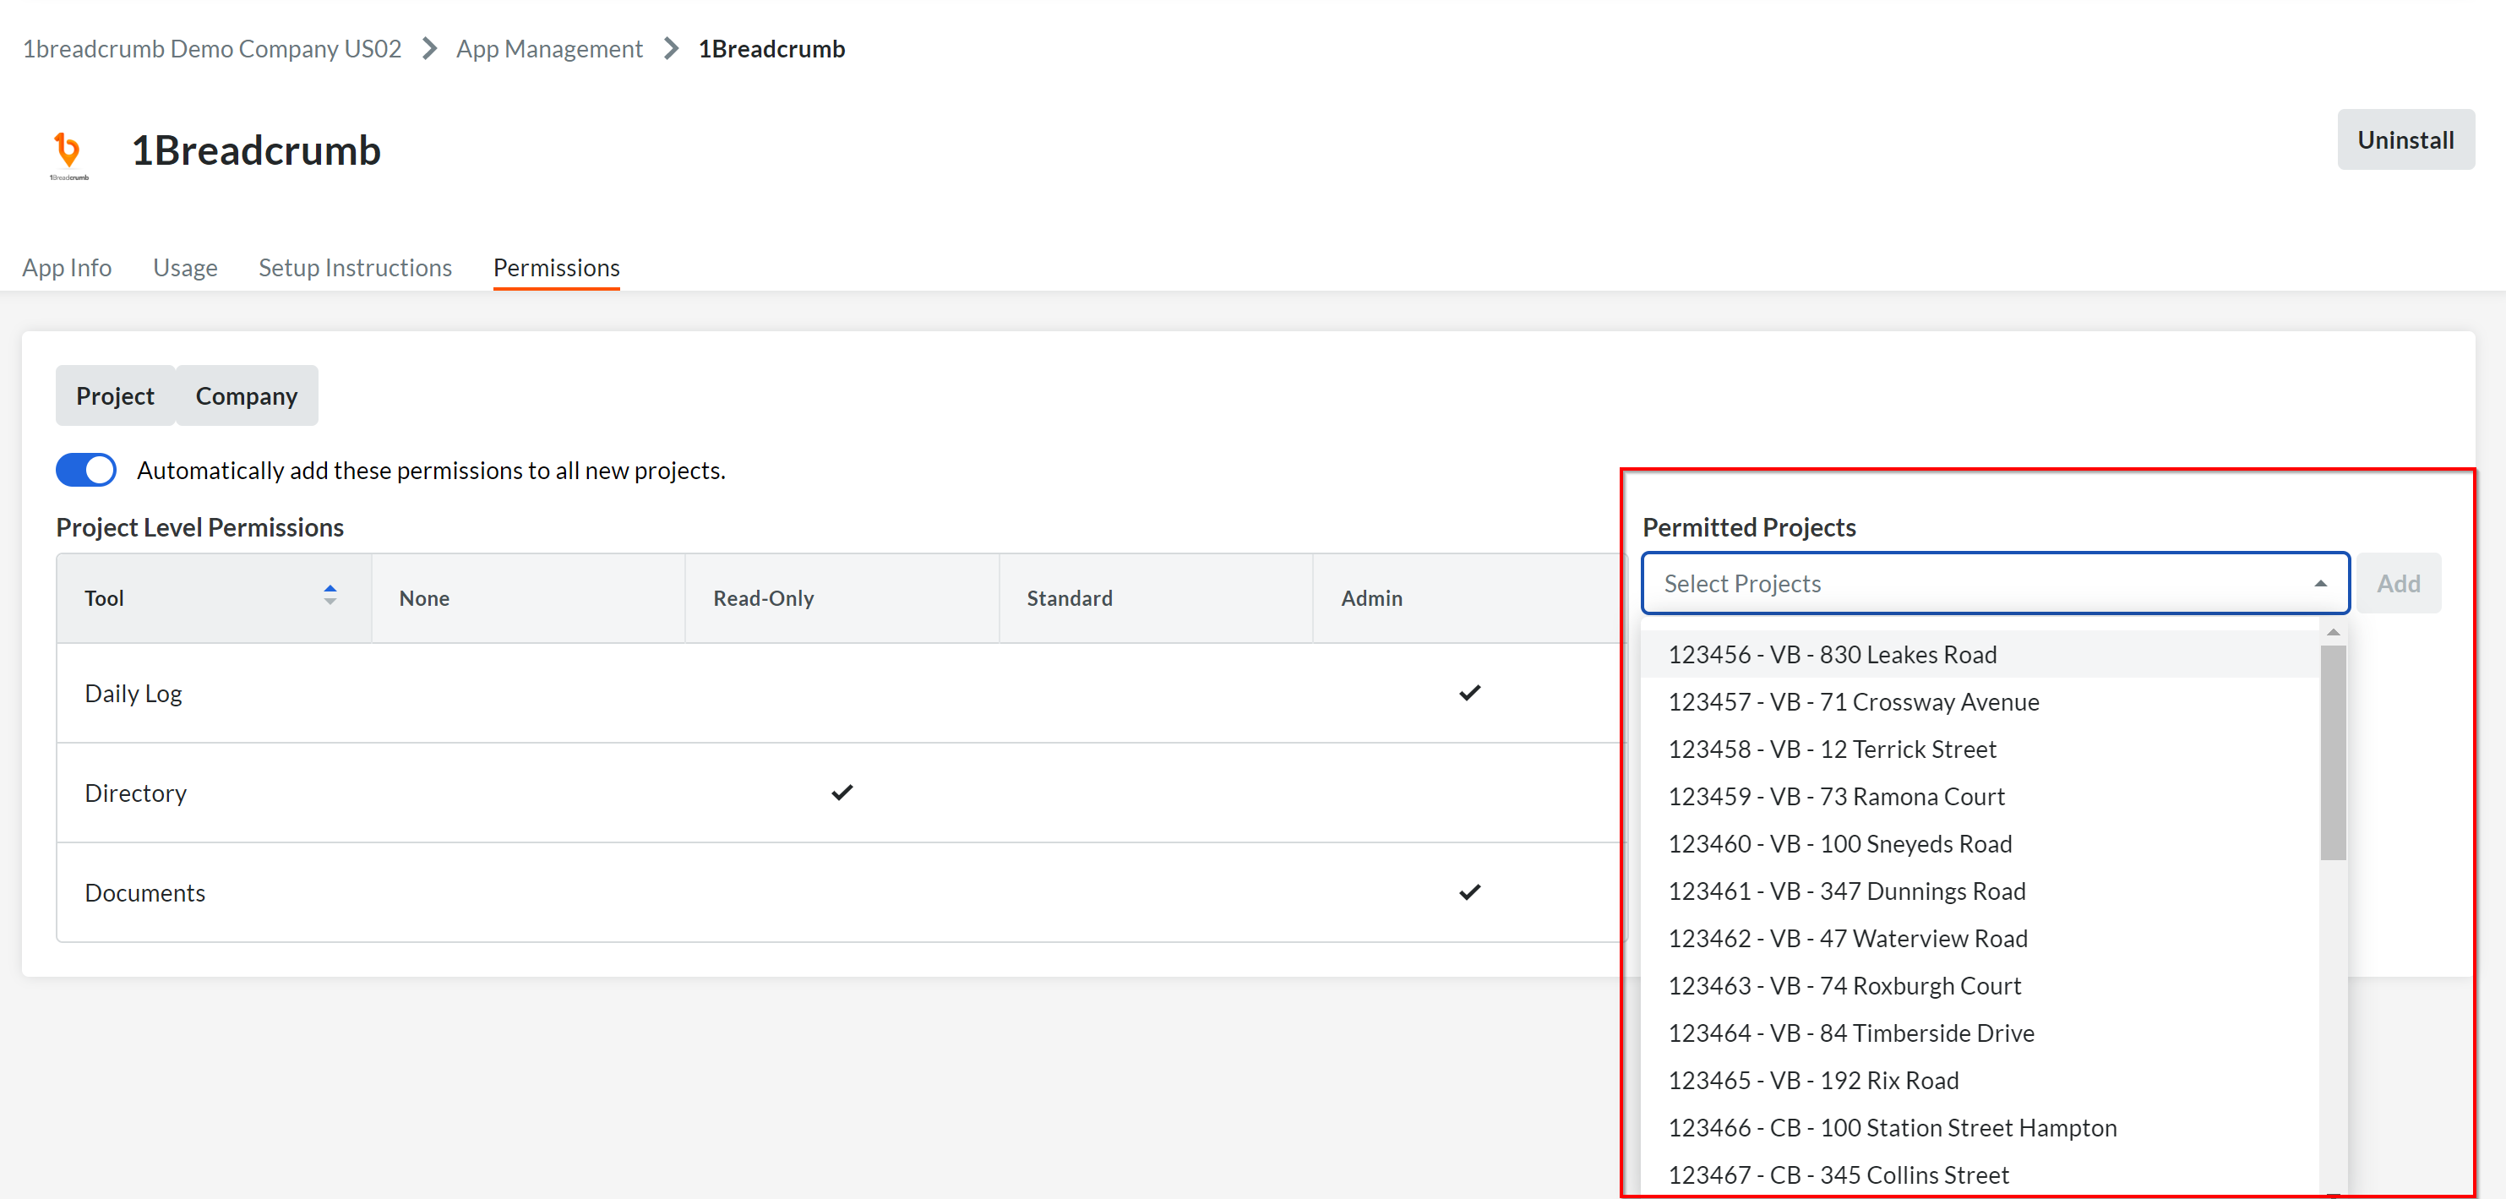Open the App Info tab
Screen dimensions: 2506x1199
click(67, 268)
